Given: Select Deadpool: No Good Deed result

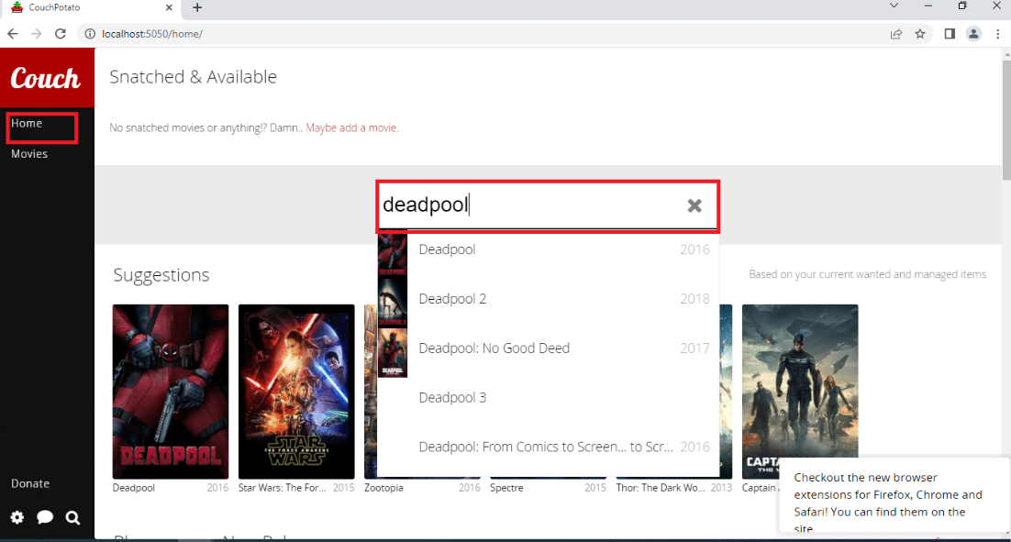Looking at the screenshot, I should (548, 348).
